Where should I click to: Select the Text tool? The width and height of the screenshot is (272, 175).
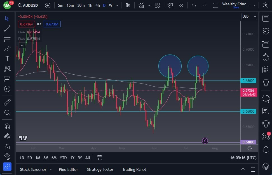coord(7,58)
